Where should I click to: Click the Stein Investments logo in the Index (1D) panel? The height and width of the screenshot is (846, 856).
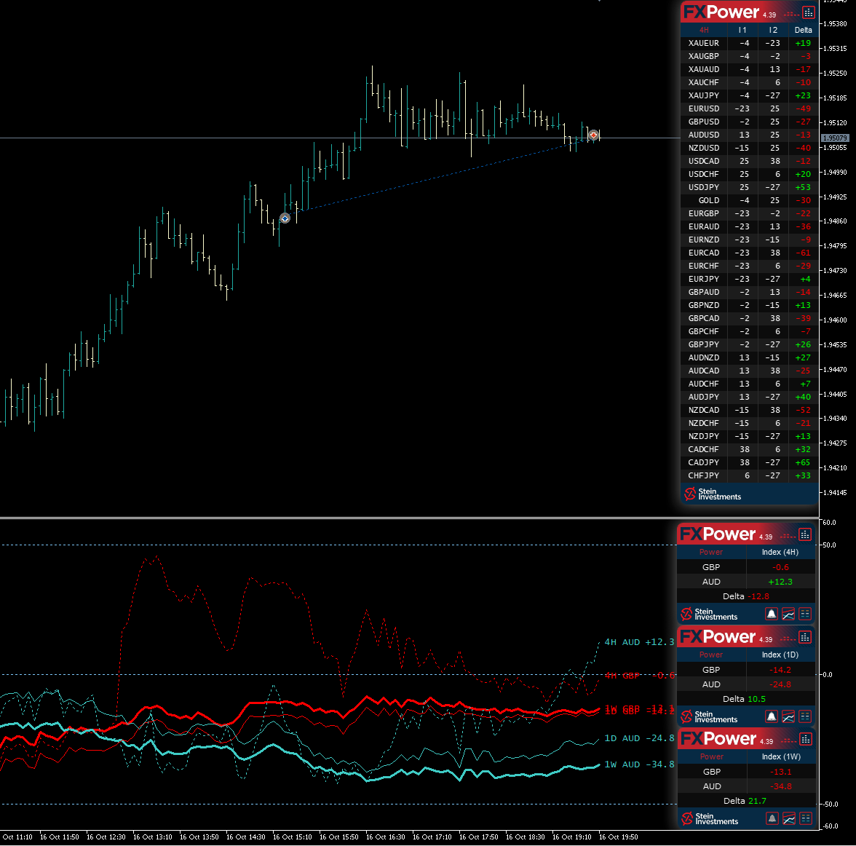pos(709,716)
